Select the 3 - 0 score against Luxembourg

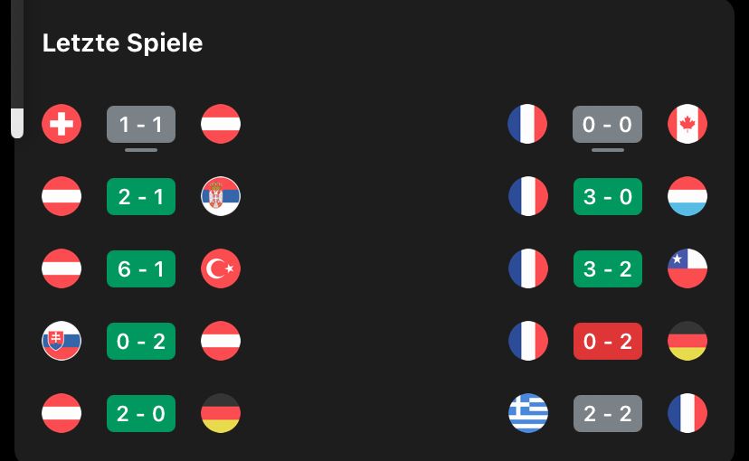coord(608,196)
